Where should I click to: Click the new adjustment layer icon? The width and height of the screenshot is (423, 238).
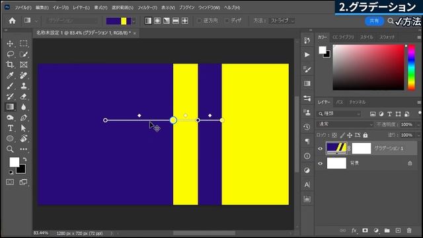pyautogui.click(x=376, y=231)
